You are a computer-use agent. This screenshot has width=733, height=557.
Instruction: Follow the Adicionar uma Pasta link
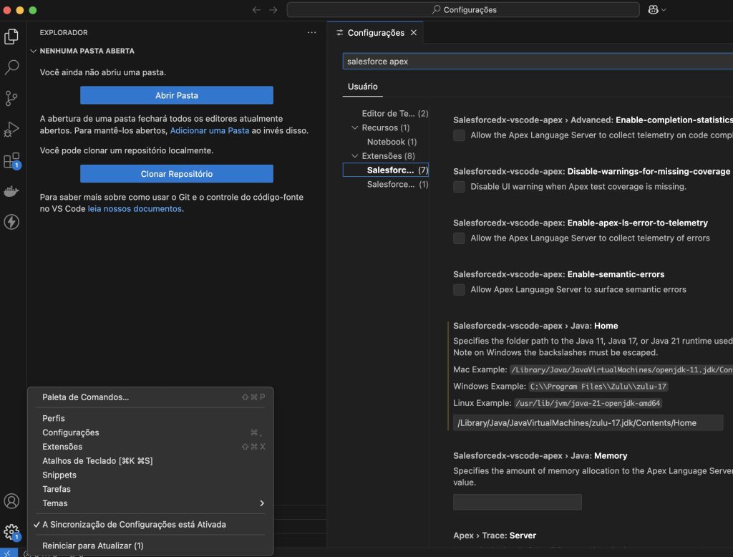[210, 130]
